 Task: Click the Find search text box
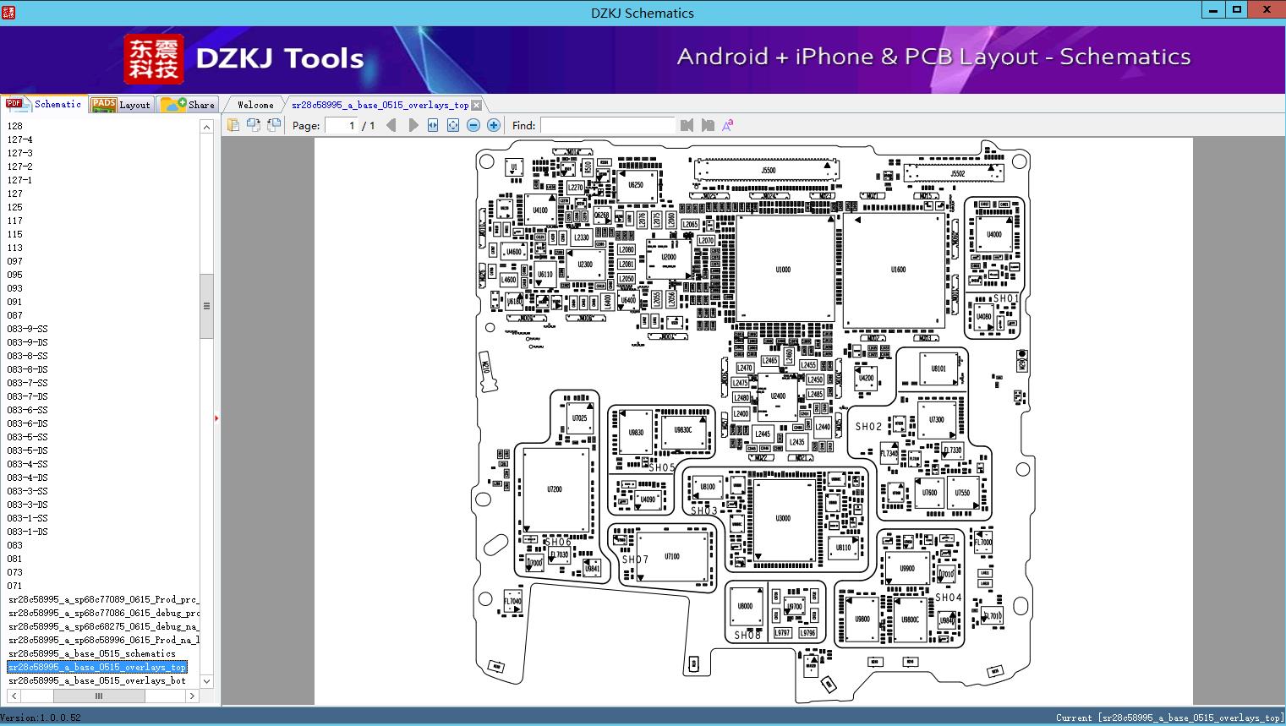click(608, 125)
